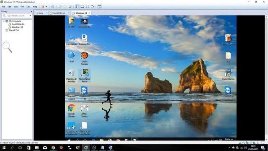The width and height of the screenshot is (268, 151).
Task: Open the snapshot manager toolbar icon
Action: pyautogui.click(x=70, y=7)
